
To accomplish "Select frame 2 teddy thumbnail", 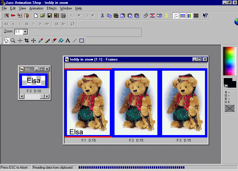I will click(136, 103).
